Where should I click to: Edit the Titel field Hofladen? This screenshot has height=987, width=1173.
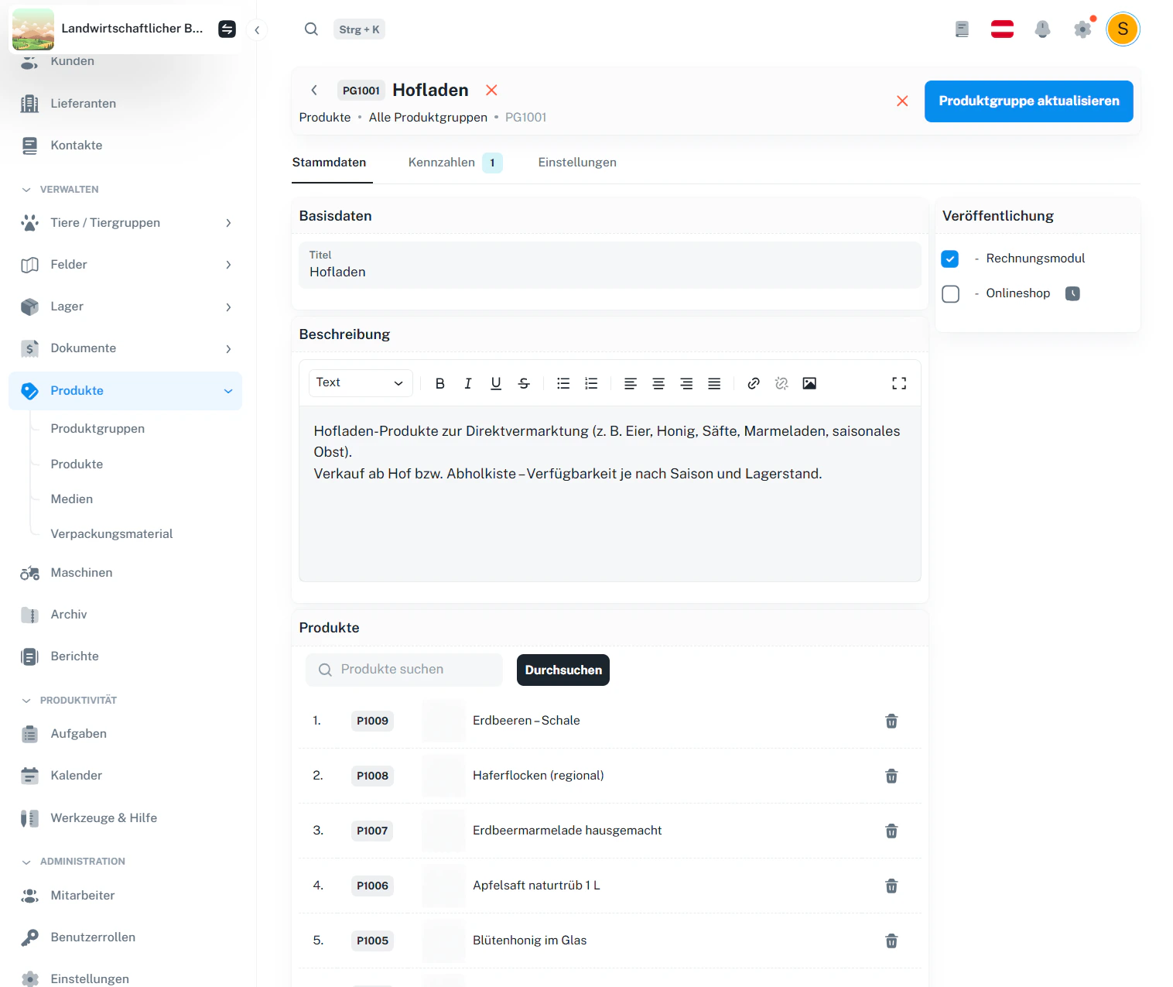coord(610,266)
